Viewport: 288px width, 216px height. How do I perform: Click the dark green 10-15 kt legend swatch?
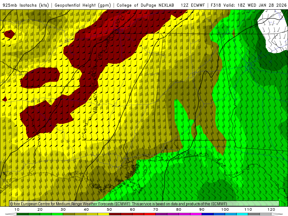pyautogui.click(x=22, y=214)
